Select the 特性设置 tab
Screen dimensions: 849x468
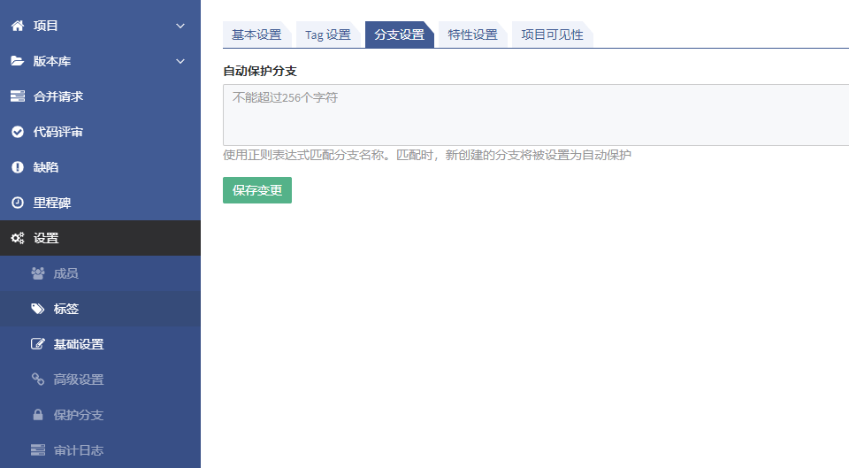click(x=472, y=35)
